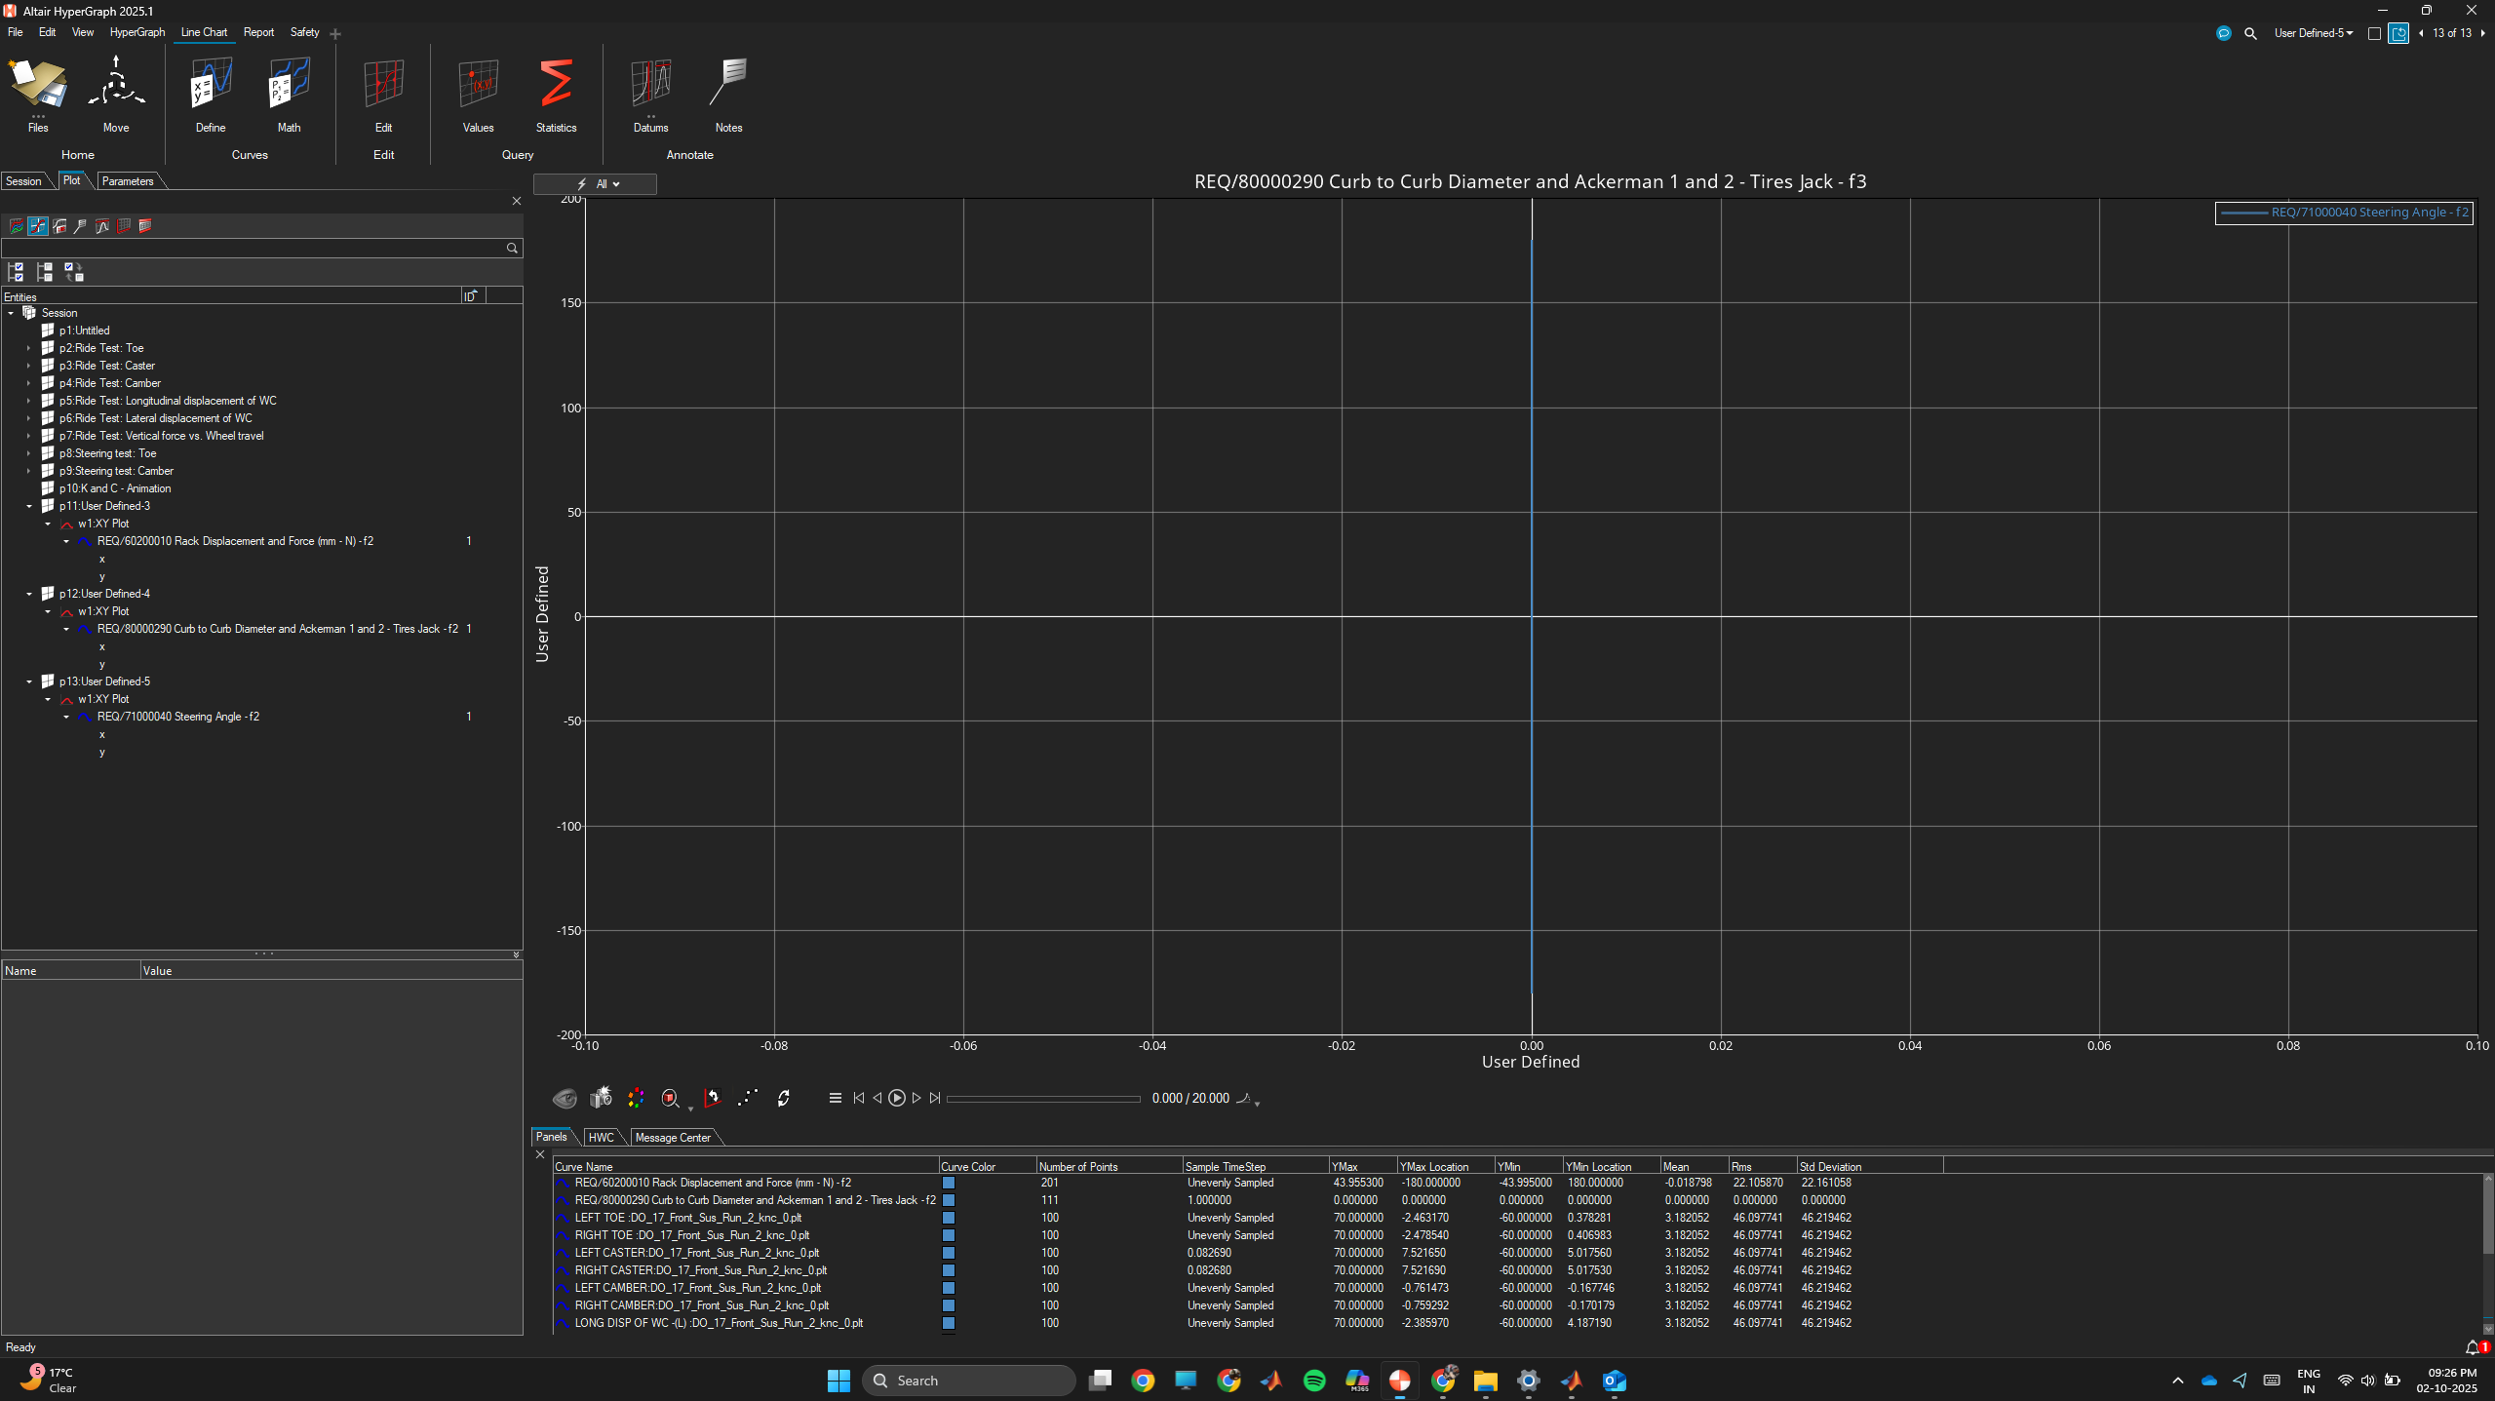Viewport: 2495px width, 1401px height.
Task: Click the animation timeline slider bar
Action: (x=1042, y=1099)
